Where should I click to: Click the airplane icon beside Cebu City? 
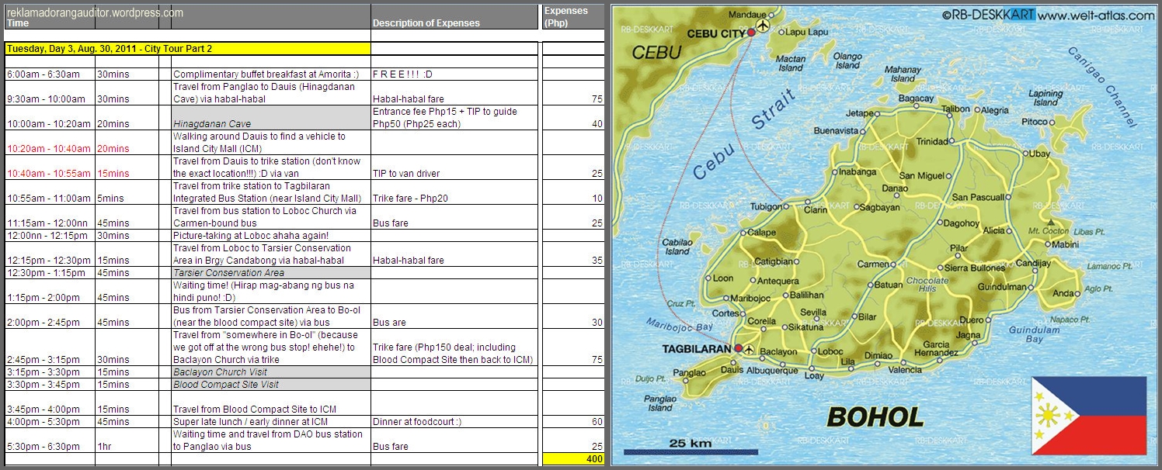(763, 27)
